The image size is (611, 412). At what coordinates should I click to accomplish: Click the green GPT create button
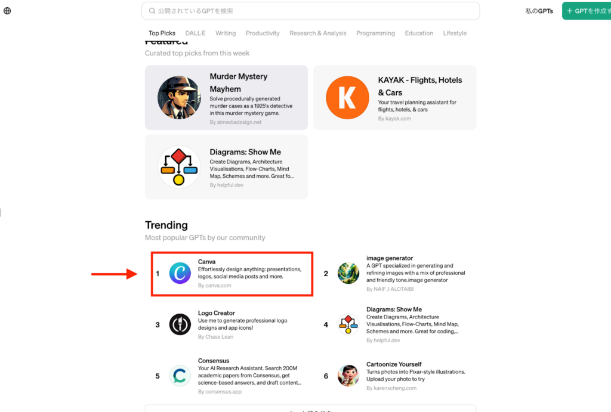pyautogui.click(x=588, y=11)
